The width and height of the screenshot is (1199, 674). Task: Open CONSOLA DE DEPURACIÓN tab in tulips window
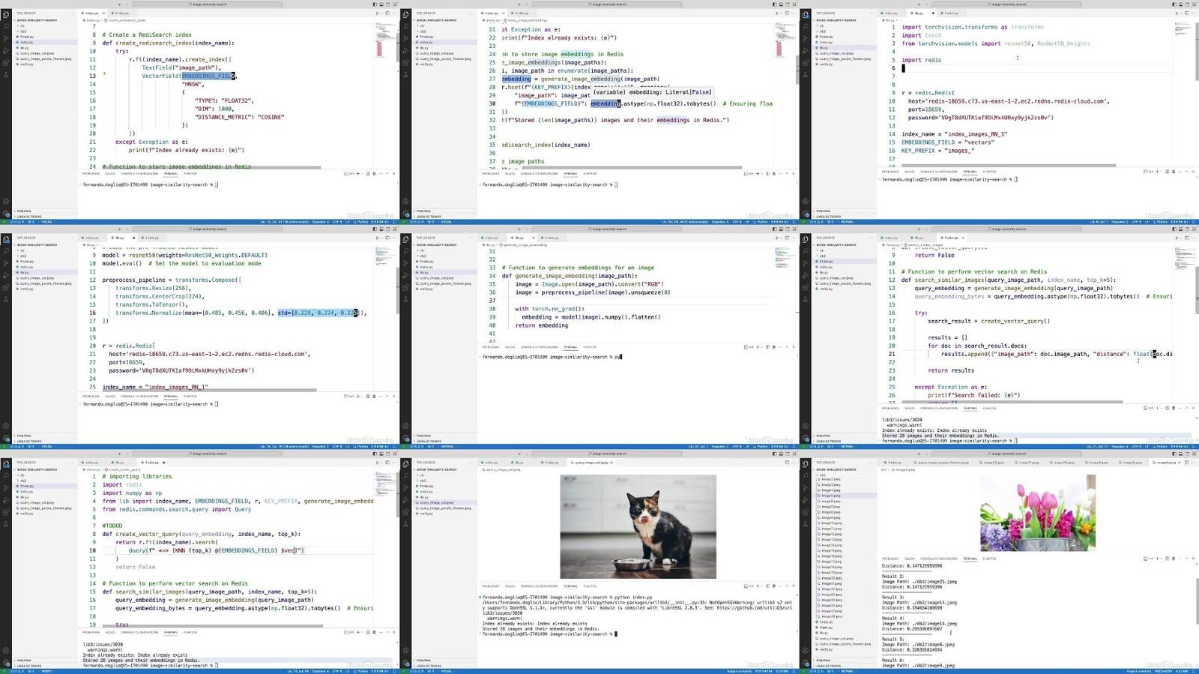pos(939,559)
